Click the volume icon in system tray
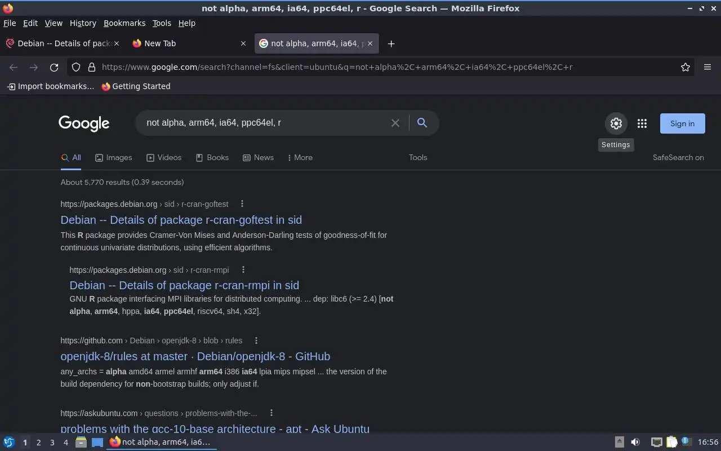The height and width of the screenshot is (451, 721). [x=635, y=443]
